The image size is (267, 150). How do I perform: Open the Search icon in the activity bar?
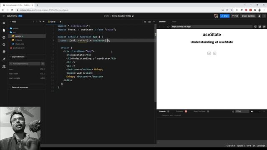click(x=4, y=37)
